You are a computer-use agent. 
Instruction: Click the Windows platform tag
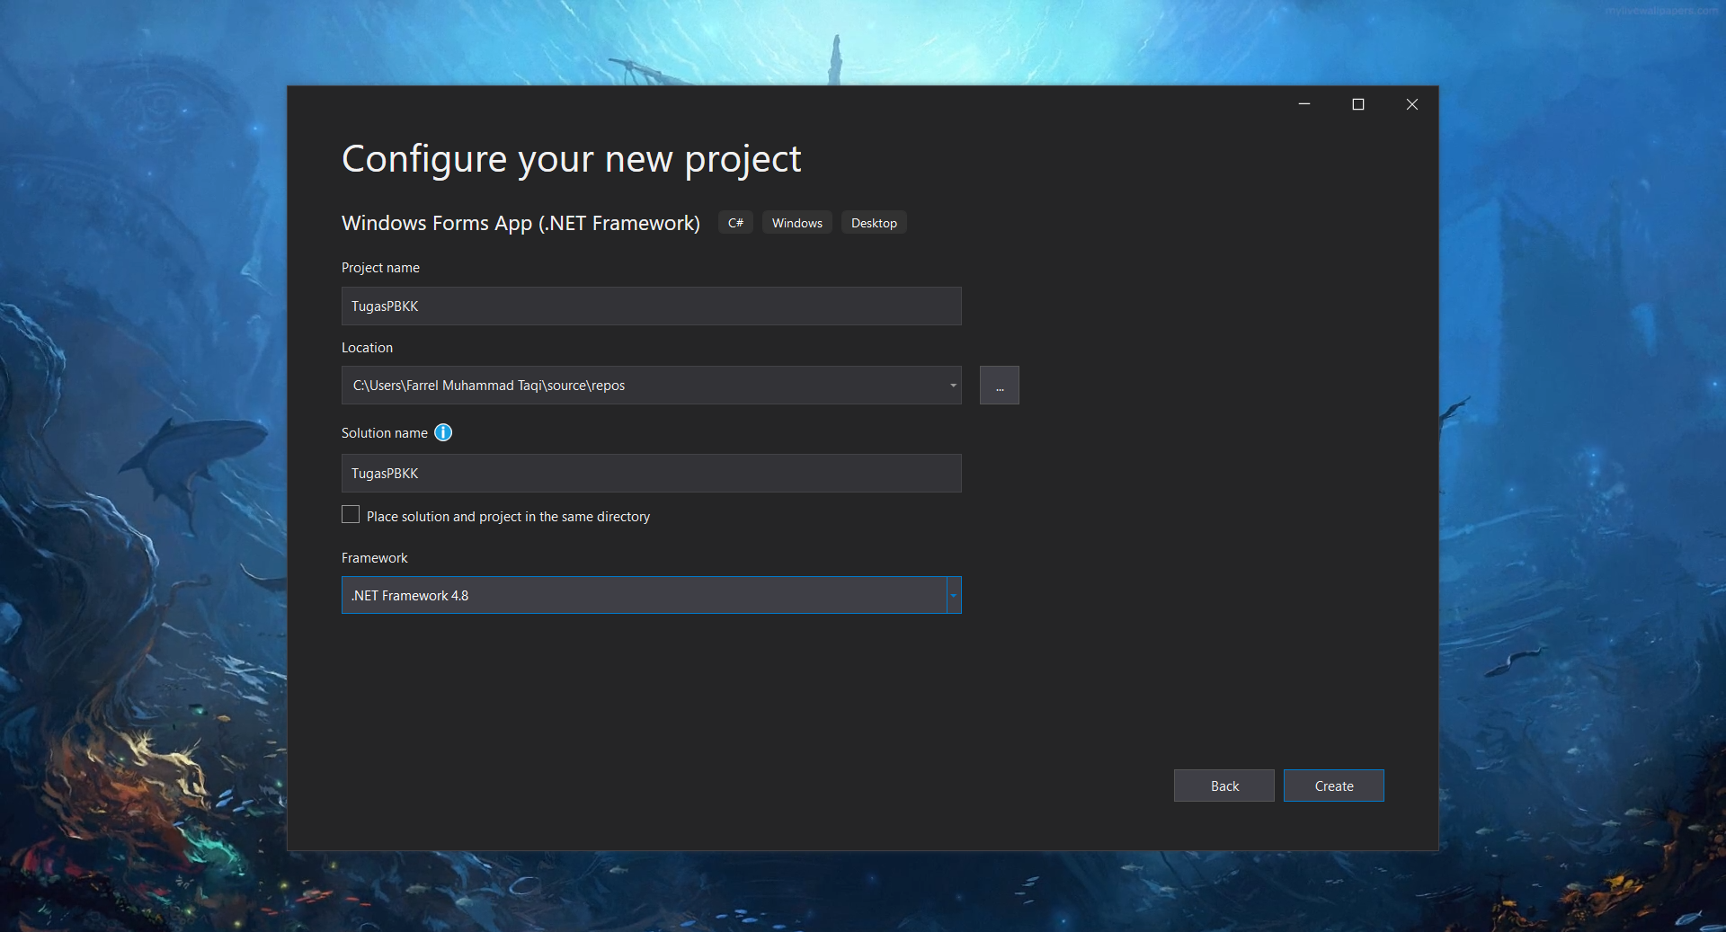[797, 223]
